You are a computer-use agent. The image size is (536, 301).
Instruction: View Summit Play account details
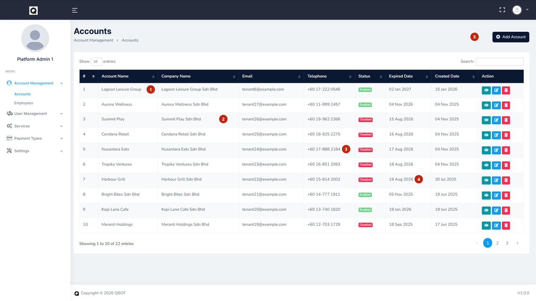point(486,120)
